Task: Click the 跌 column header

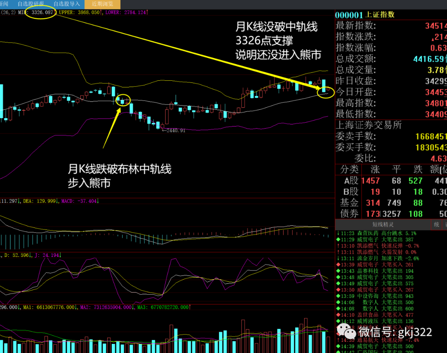Action: coord(418,169)
